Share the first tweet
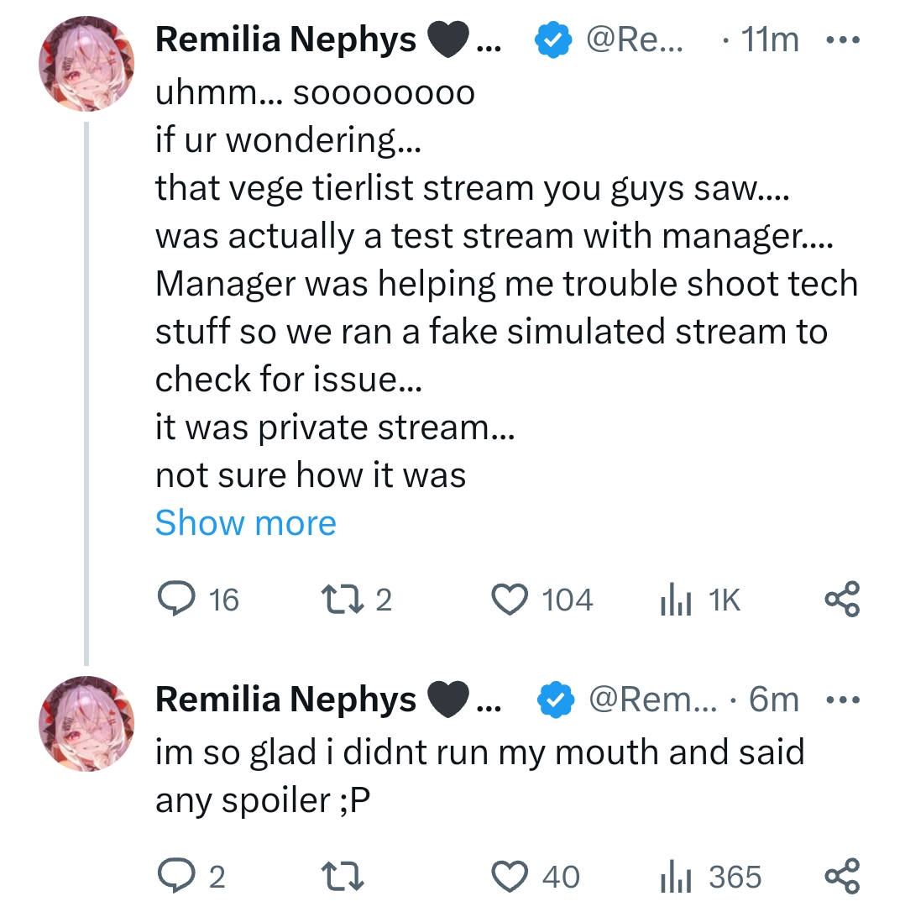 (x=842, y=600)
